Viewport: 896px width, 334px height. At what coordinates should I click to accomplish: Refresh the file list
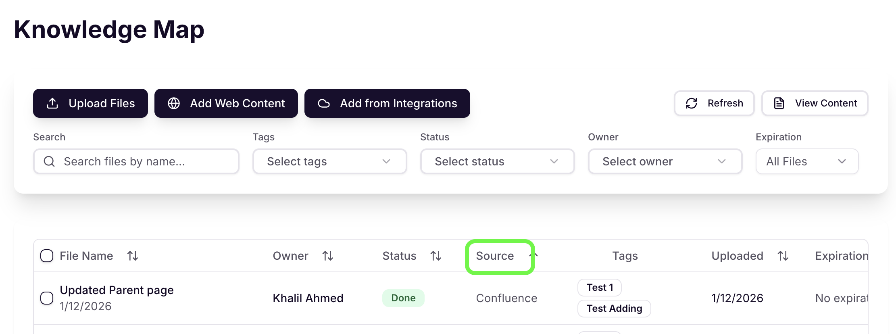714,103
